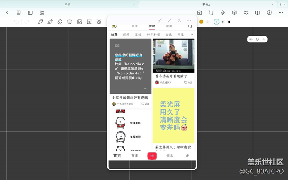Expand the floating window to full screen
The height and width of the screenshot is (180, 288).
tap(170, 20)
